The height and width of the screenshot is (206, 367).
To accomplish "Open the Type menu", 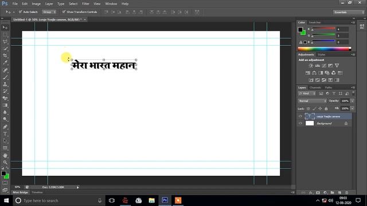I will (61, 4).
